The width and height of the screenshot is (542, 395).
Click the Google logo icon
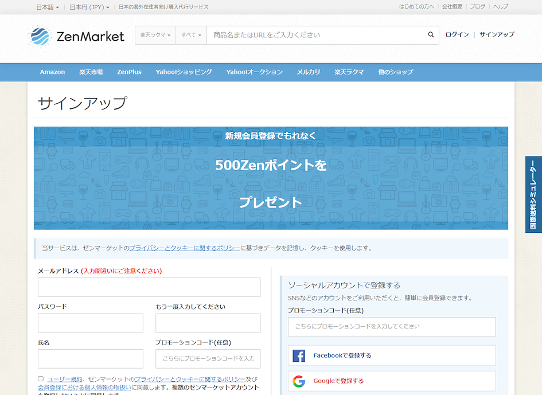pos(299,381)
